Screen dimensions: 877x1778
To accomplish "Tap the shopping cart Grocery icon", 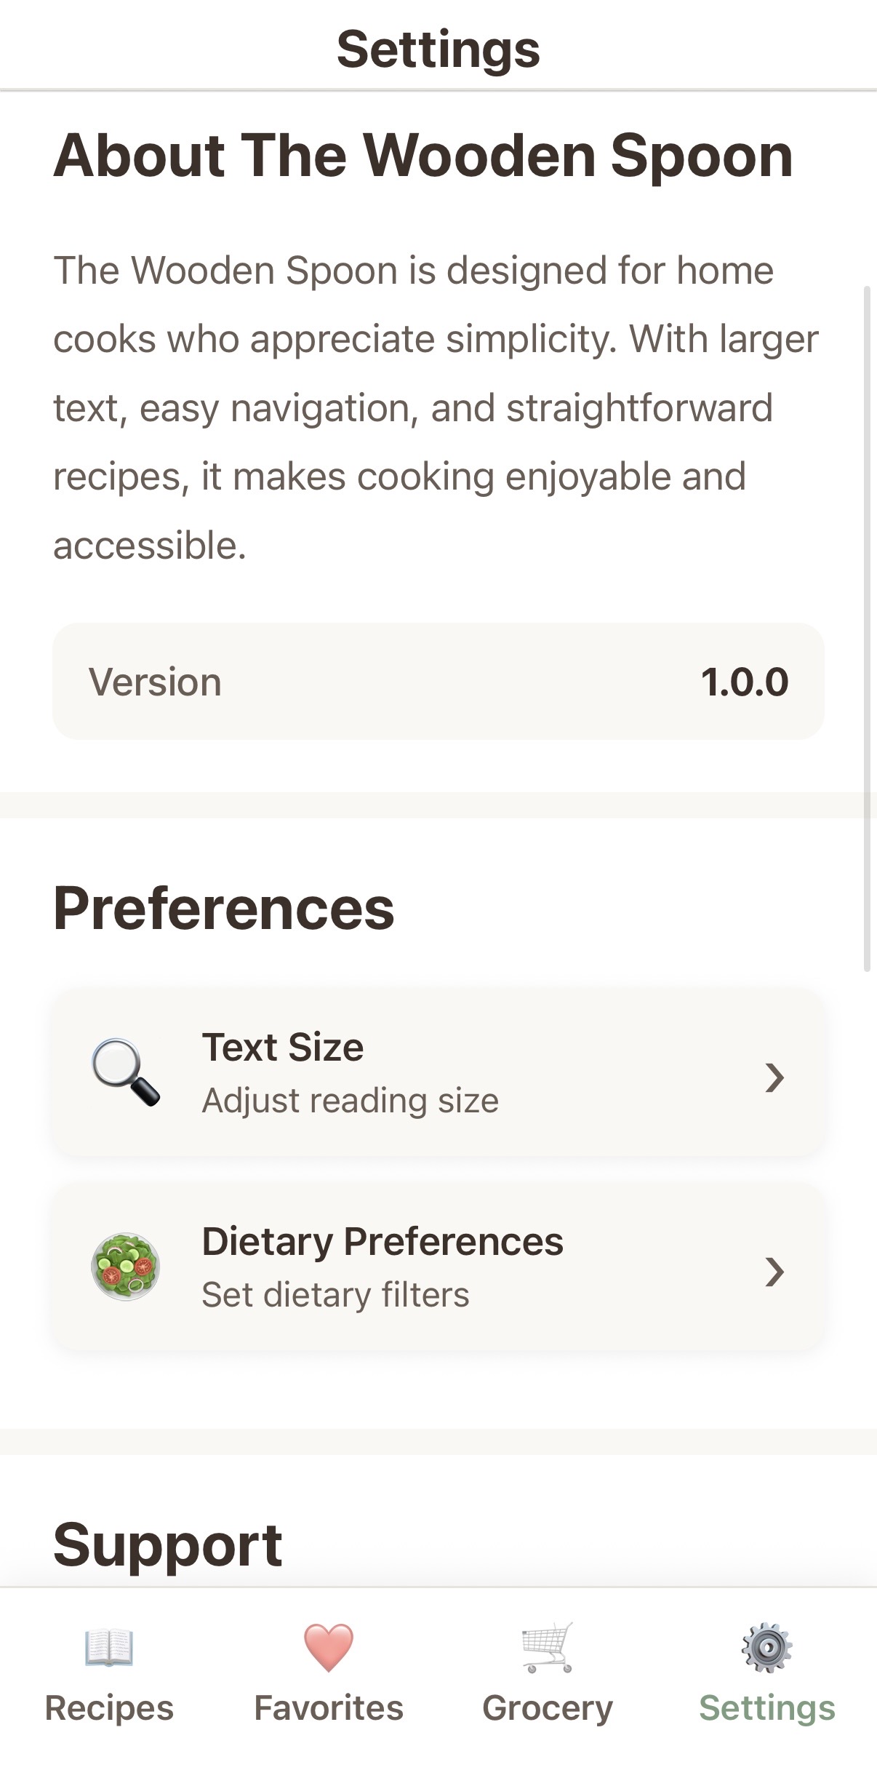I will pyautogui.click(x=548, y=1647).
